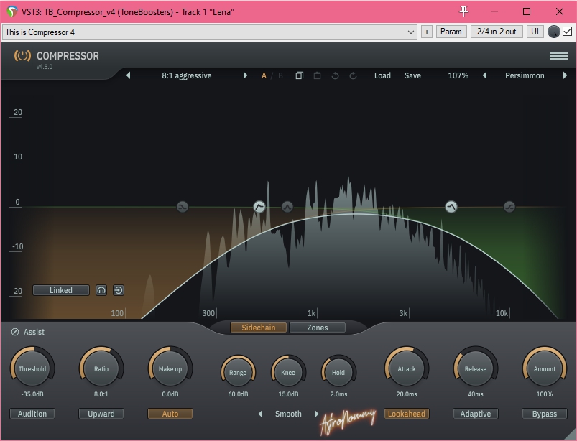This screenshot has height=441, width=577.
Task: Toggle the Lookahead button
Action: (406, 414)
